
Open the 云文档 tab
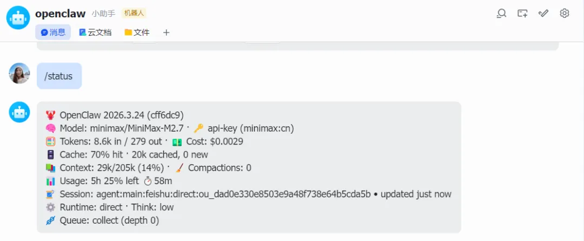tap(95, 32)
